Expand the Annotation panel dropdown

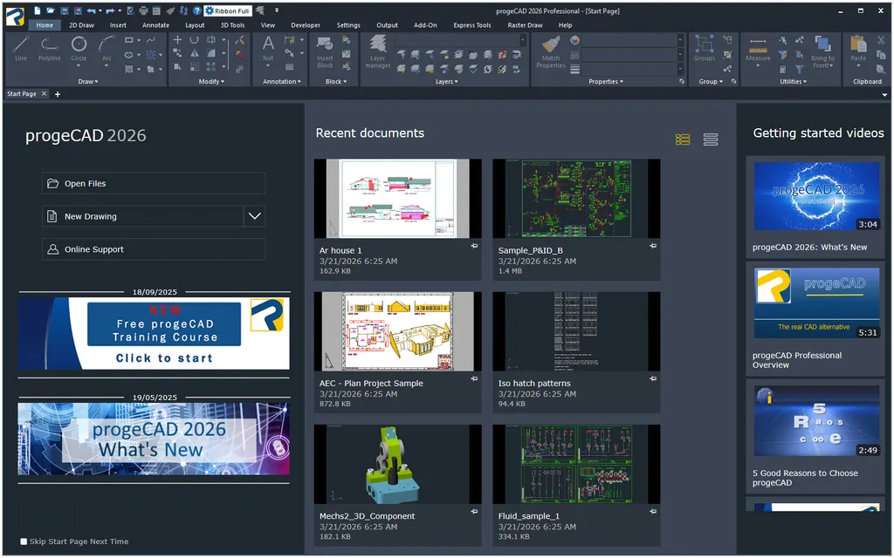(282, 81)
